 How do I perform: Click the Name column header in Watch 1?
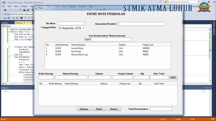[x=6, y=91]
